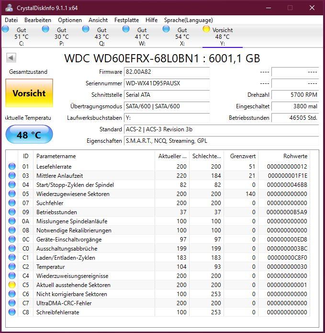Click status icon of Schreibfehlerrate row
325x333 pixels.
point(12,312)
